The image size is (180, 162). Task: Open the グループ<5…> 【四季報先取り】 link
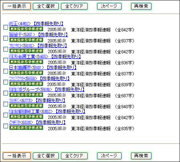tap(47, 90)
